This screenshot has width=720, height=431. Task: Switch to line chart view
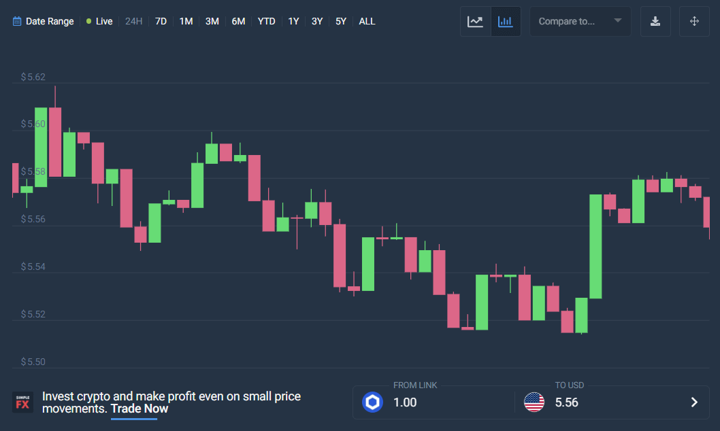475,22
